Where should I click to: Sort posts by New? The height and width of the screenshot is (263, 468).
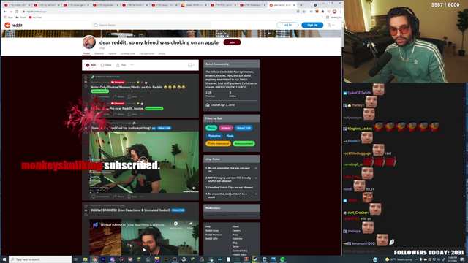click(106, 65)
